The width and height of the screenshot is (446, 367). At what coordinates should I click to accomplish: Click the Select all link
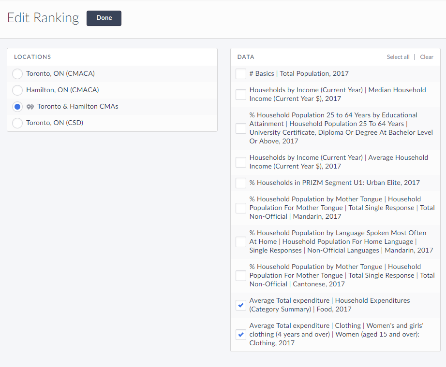point(398,57)
